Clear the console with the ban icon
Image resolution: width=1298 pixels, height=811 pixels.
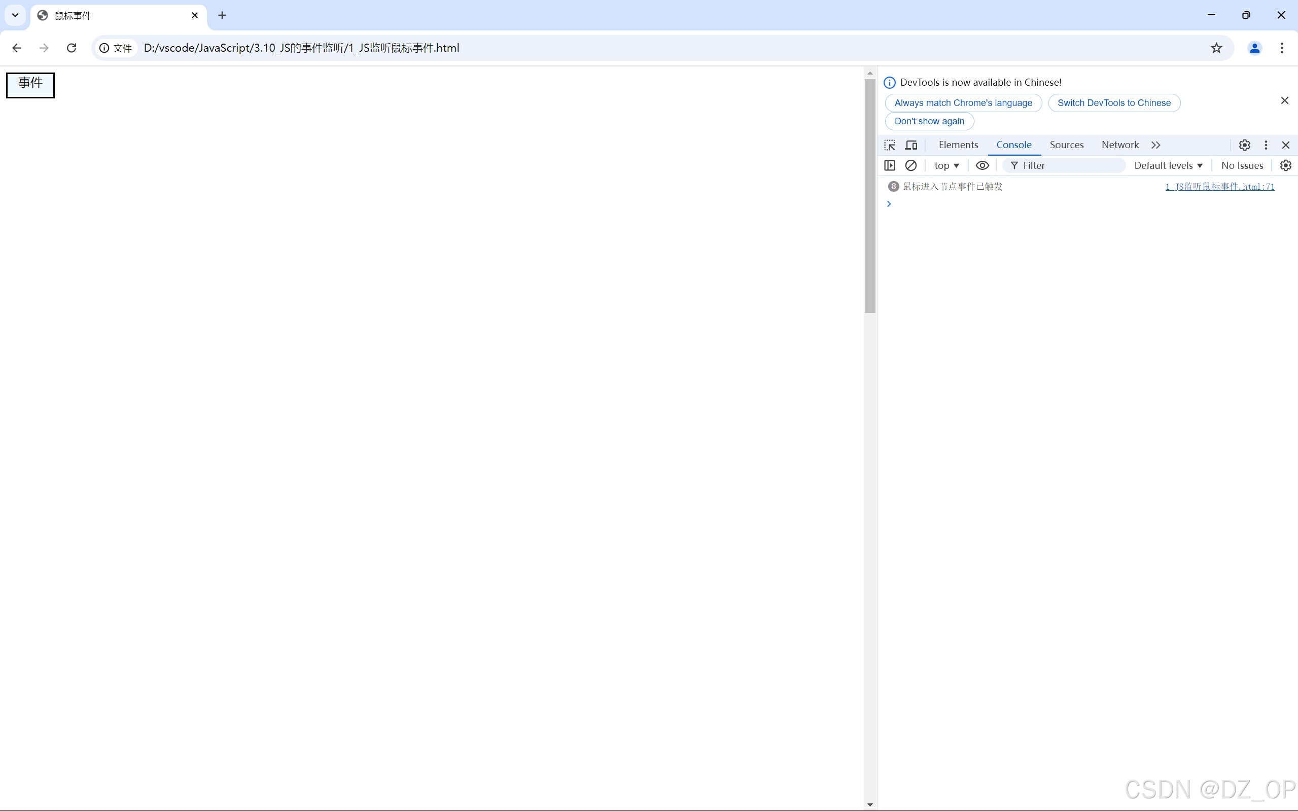click(x=911, y=166)
